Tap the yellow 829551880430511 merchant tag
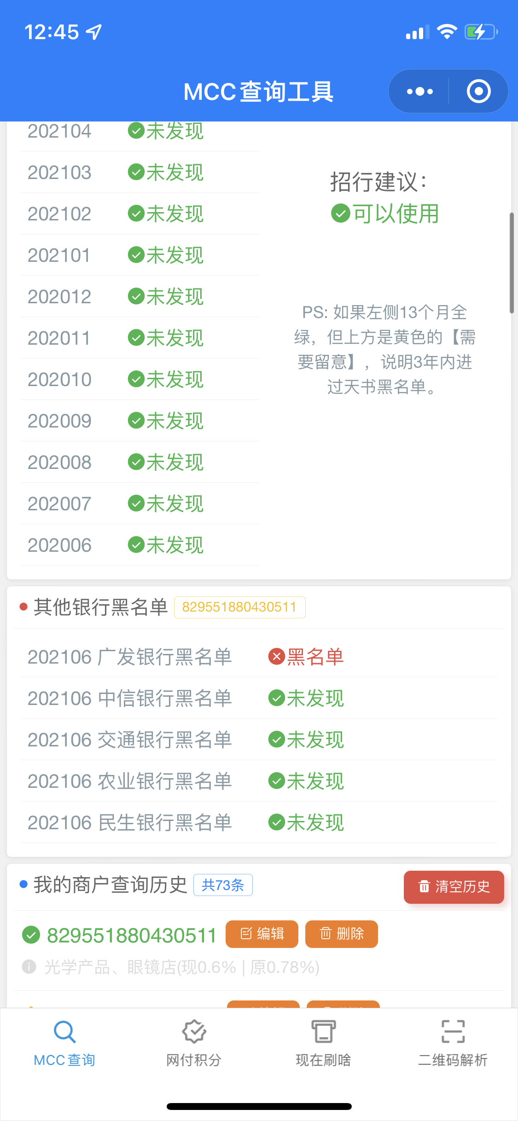Image resolution: width=518 pixels, height=1121 pixels. pyautogui.click(x=239, y=607)
